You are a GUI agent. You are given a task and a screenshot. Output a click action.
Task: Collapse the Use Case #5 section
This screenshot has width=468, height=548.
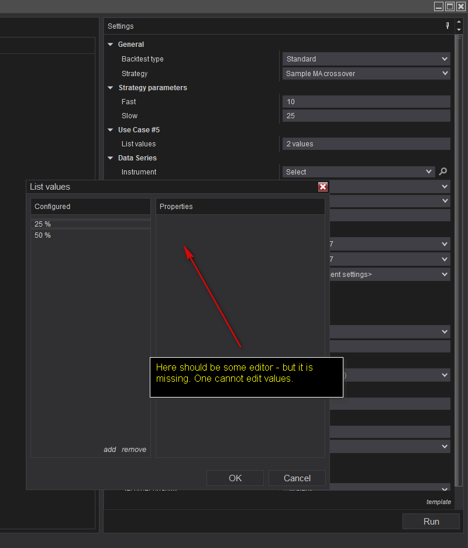[x=111, y=129]
